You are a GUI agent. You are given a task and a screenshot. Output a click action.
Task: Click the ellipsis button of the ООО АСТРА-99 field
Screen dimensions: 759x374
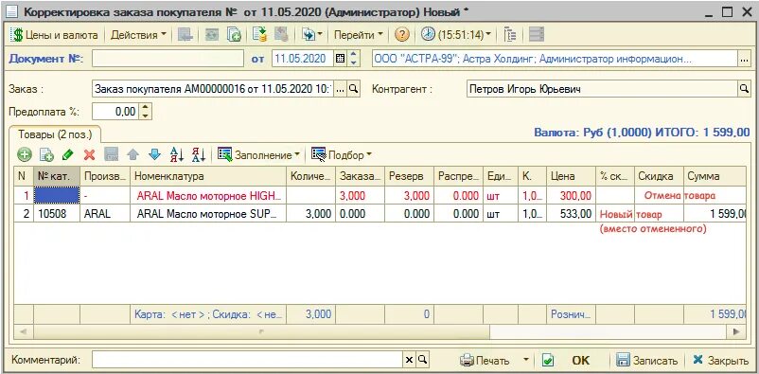pyautogui.click(x=744, y=60)
